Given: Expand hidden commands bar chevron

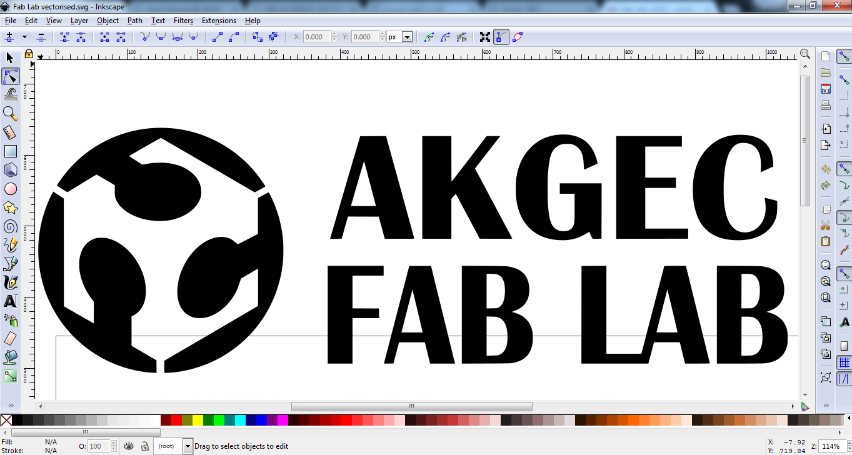Looking at the screenshot, I should 826,404.
